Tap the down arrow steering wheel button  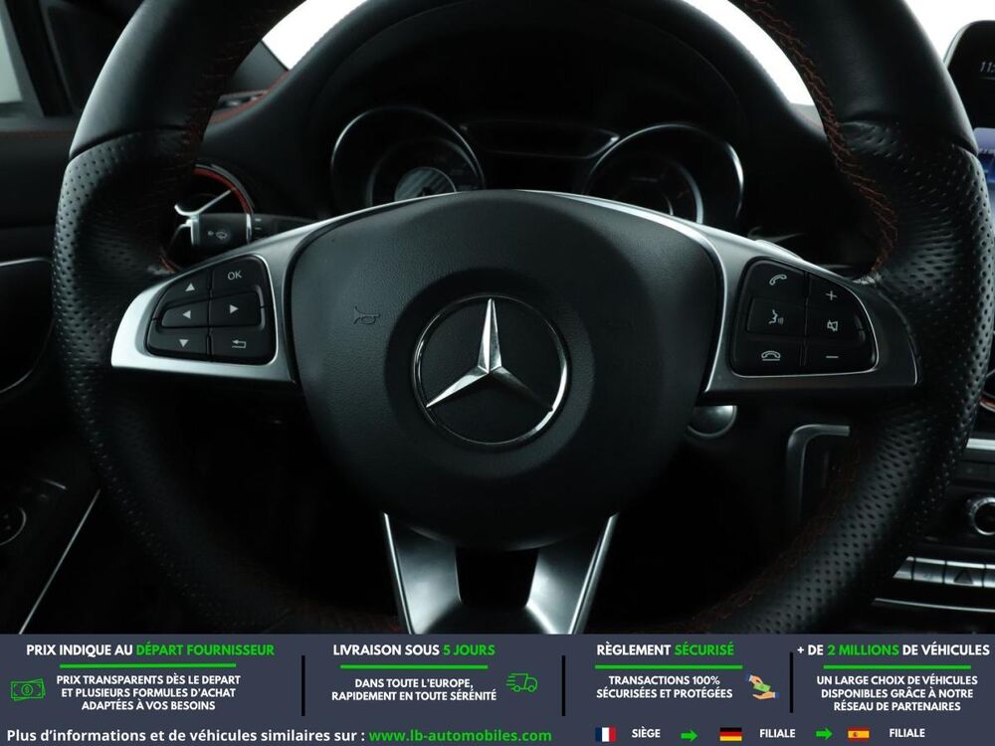181,342
